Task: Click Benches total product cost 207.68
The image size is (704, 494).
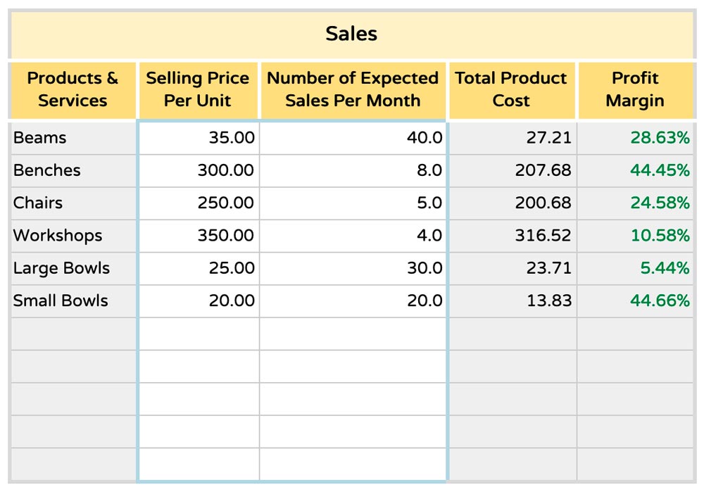Action: click(x=513, y=170)
